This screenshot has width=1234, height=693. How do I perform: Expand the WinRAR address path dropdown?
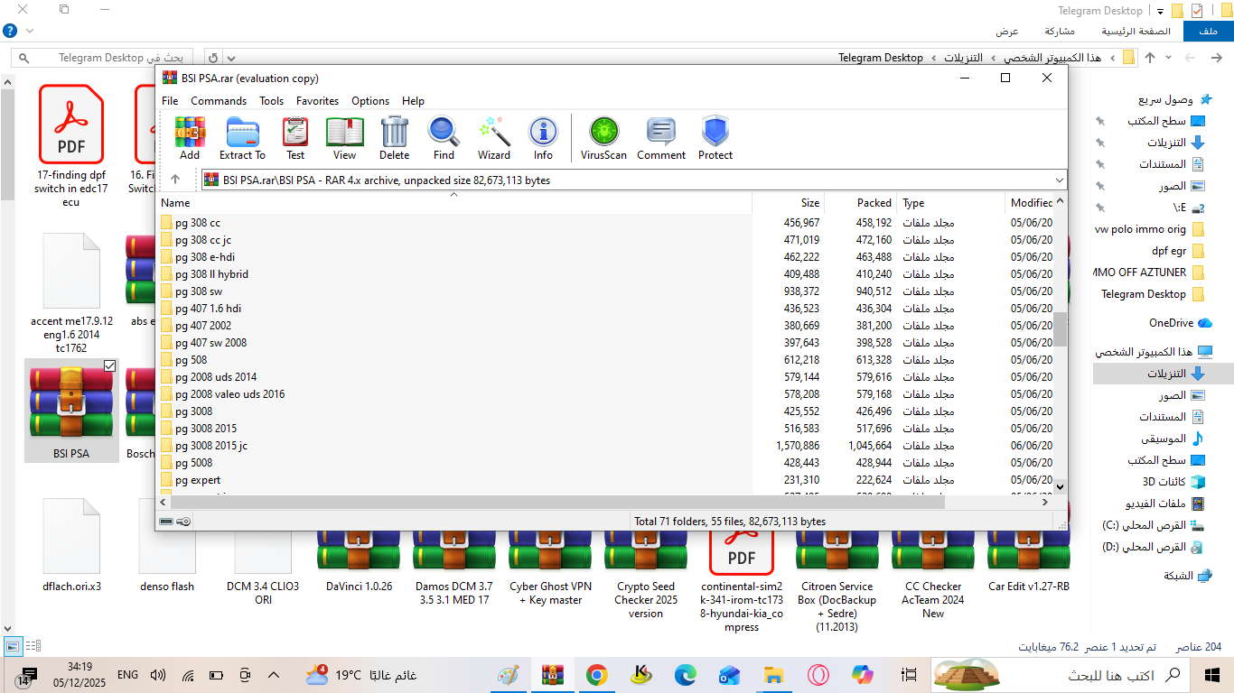click(x=1059, y=180)
